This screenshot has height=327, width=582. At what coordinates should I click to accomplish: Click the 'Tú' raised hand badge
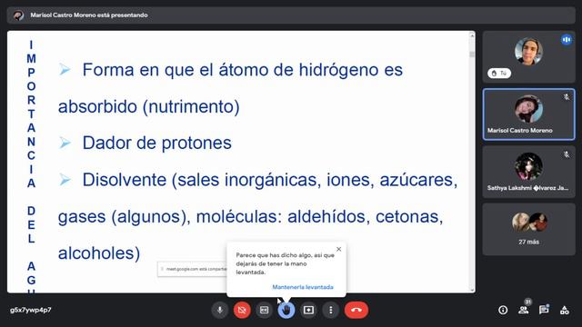tap(499, 74)
